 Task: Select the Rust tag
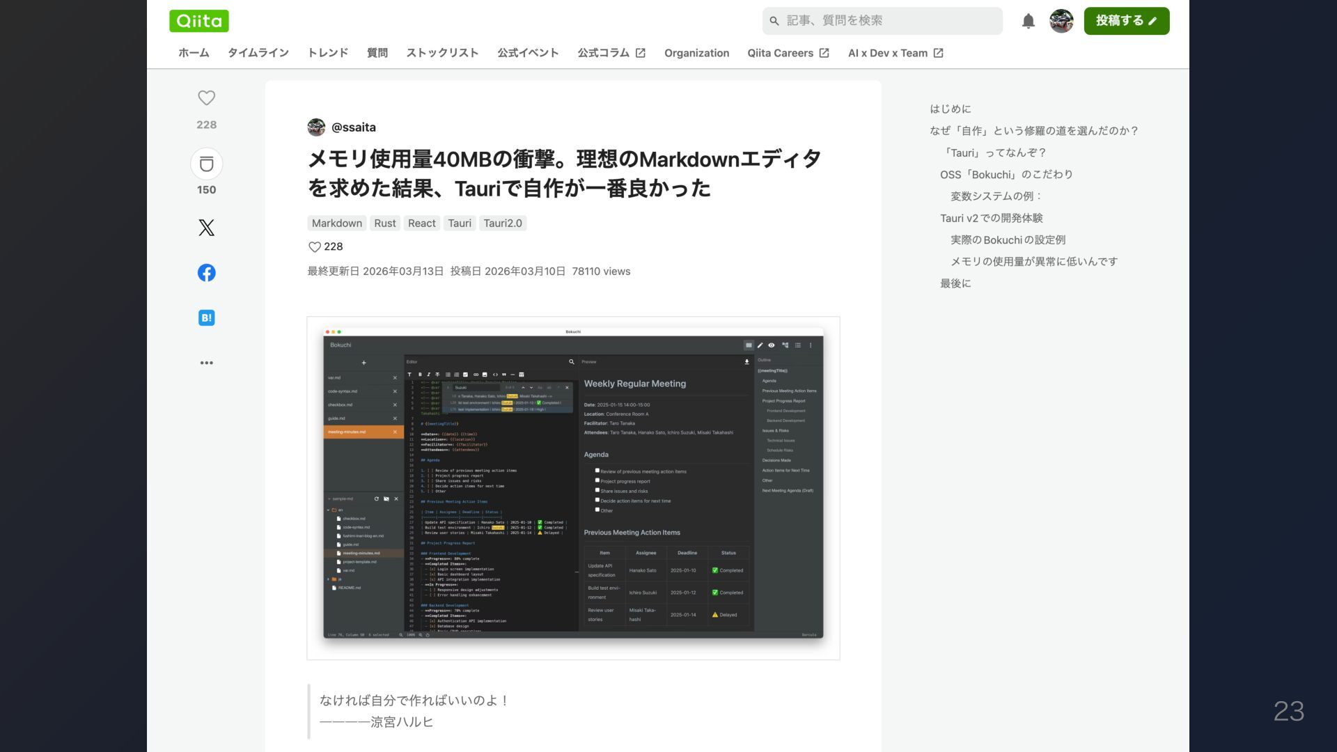point(384,224)
